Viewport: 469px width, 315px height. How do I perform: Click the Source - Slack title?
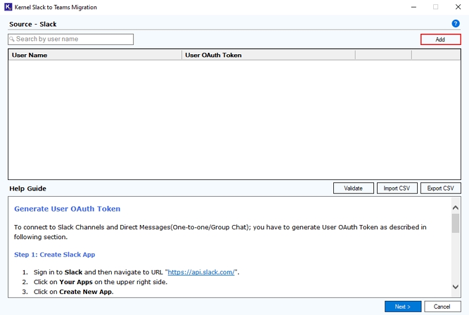click(33, 24)
